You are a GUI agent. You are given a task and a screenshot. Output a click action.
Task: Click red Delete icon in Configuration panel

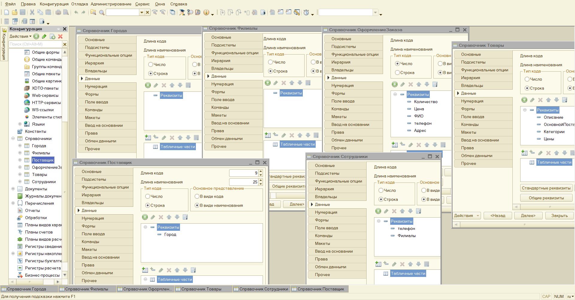(60, 36)
